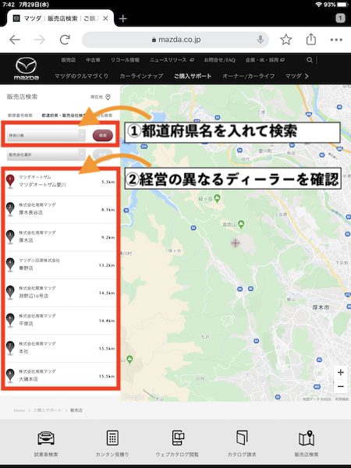Select pin 3 for 厚木店
Viewport: 351px width, 468px height.
point(10,236)
